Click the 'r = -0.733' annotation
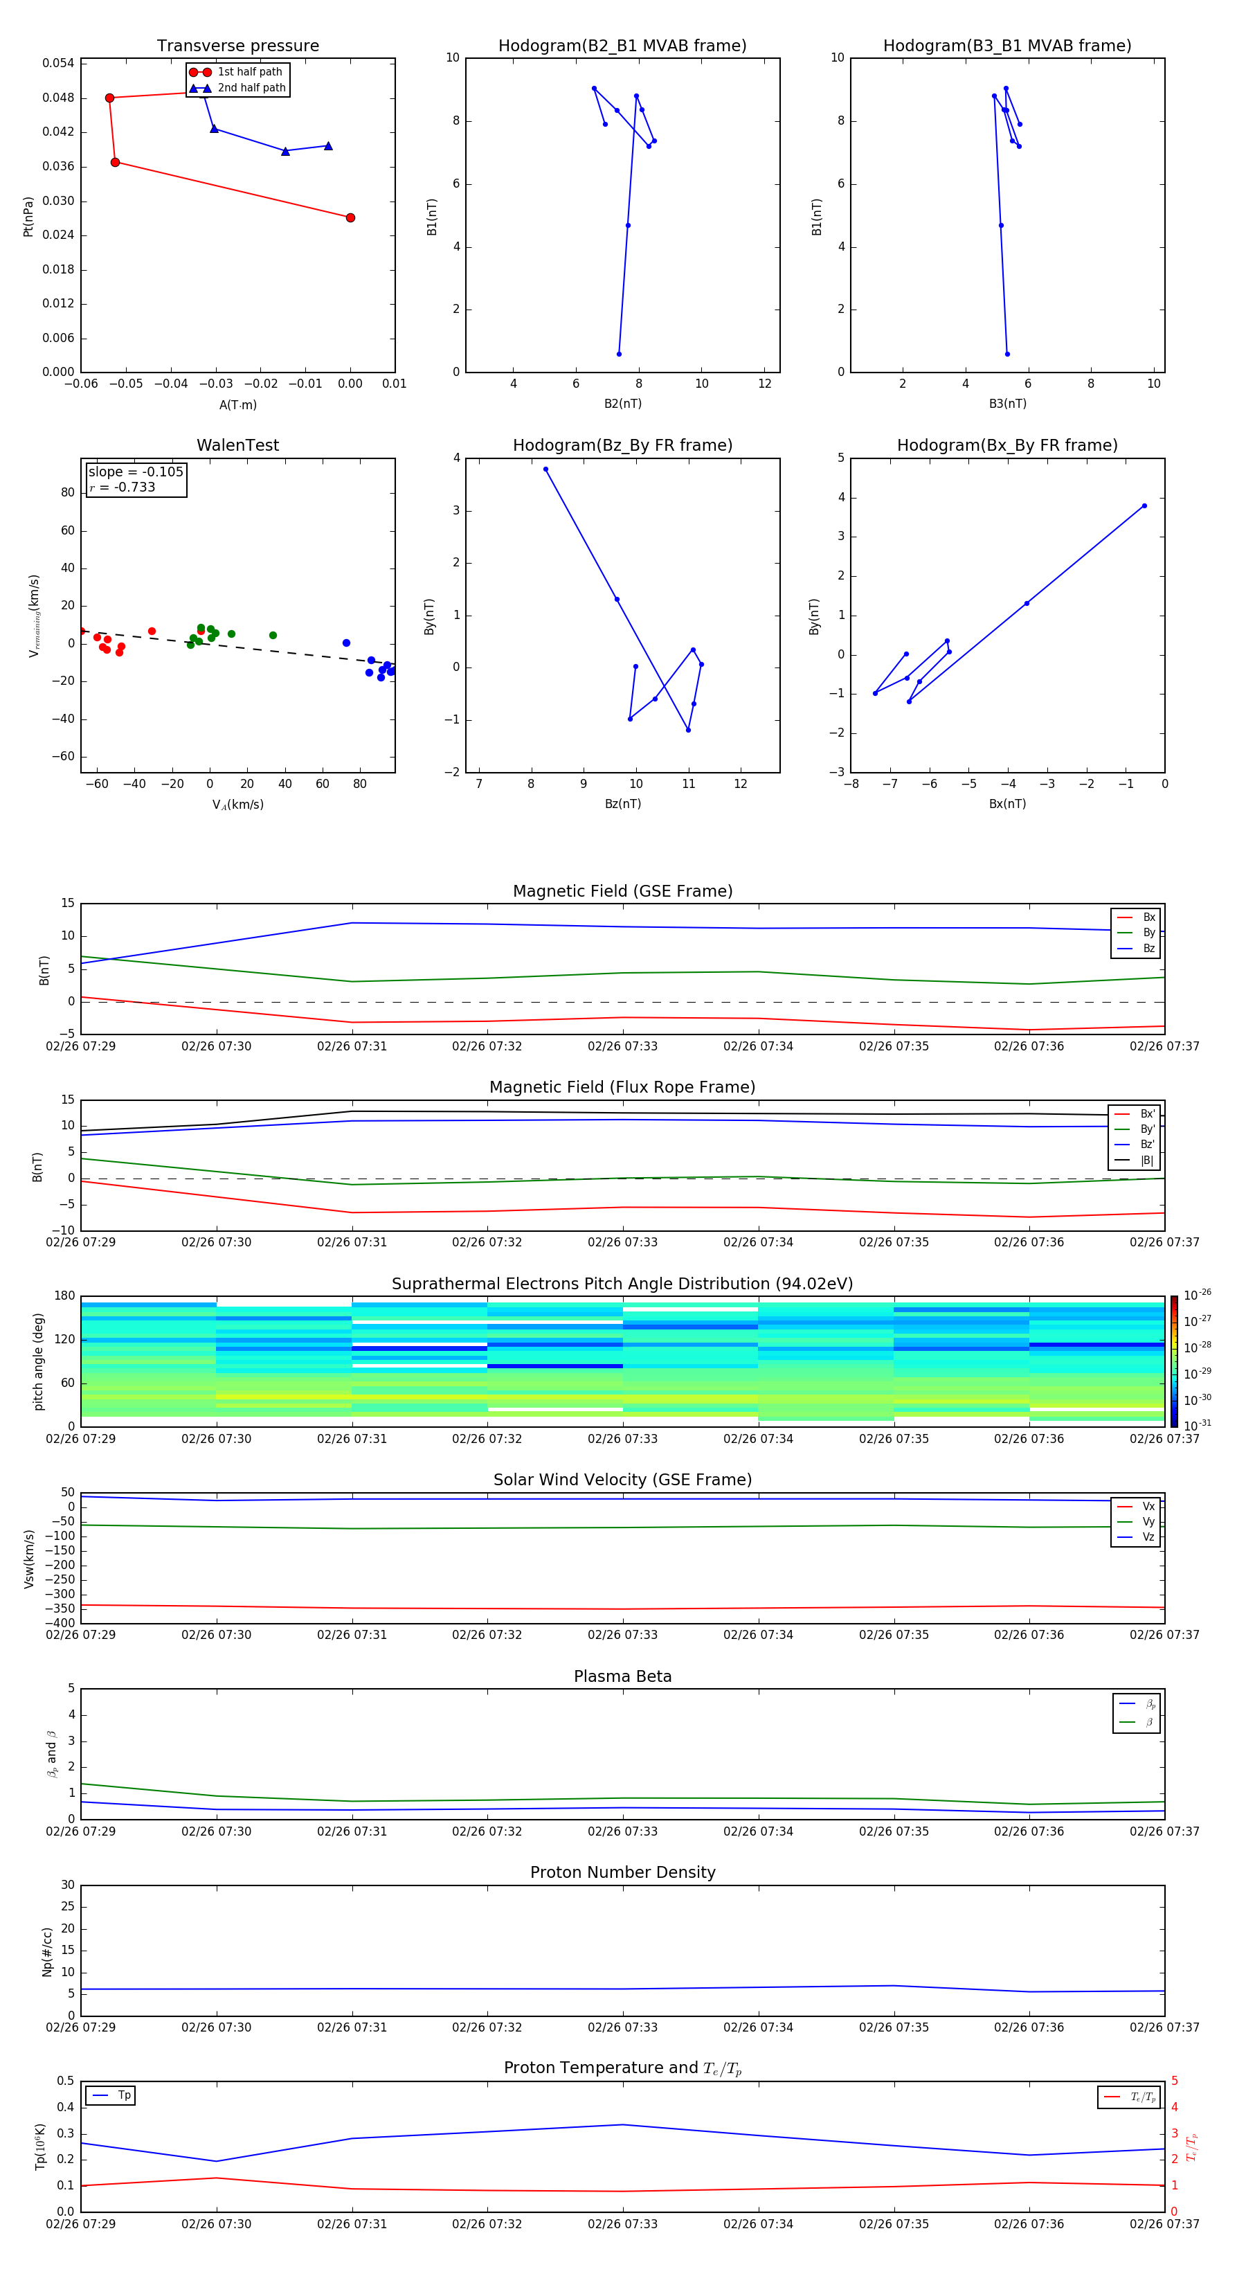The height and width of the screenshot is (2285, 1246). coord(123,487)
